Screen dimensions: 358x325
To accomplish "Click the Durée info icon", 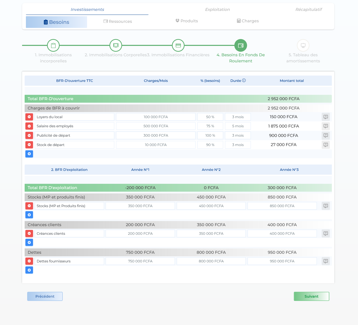I will coord(244,81).
